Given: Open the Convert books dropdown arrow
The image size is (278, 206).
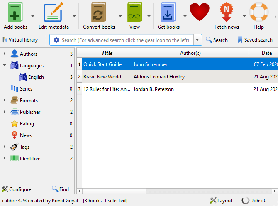Looking at the screenshot, I should click(x=120, y=16).
